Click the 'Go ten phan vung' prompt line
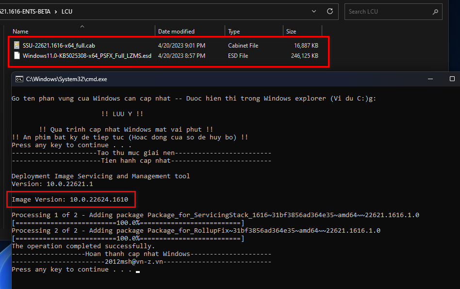The height and width of the screenshot is (289, 460). [194, 99]
